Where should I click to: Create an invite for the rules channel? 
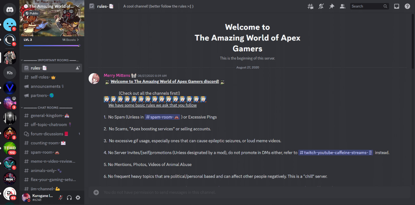[78, 68]
